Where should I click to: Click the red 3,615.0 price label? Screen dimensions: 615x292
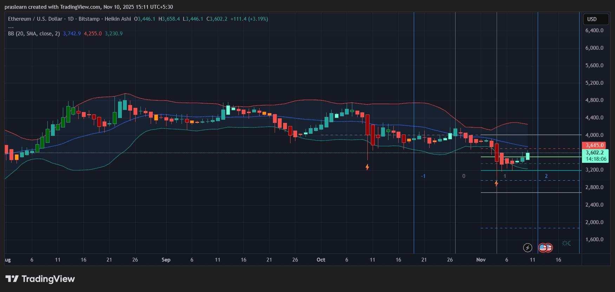[595, 145]
